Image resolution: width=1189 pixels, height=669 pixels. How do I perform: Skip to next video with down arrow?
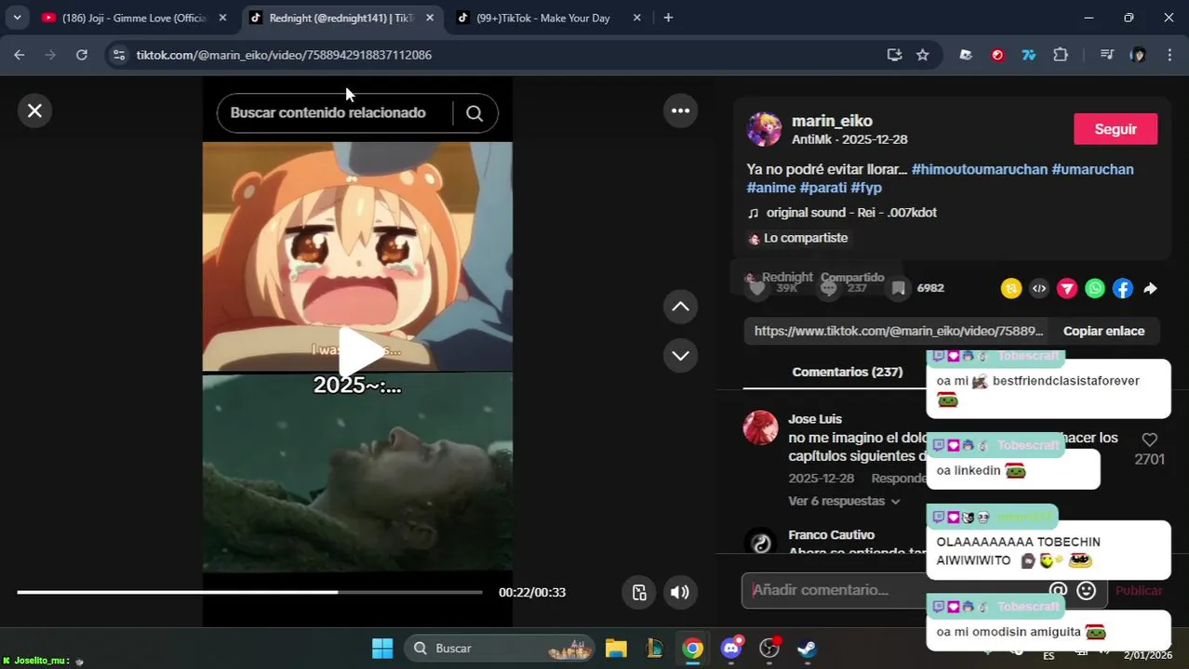[680, 356]
